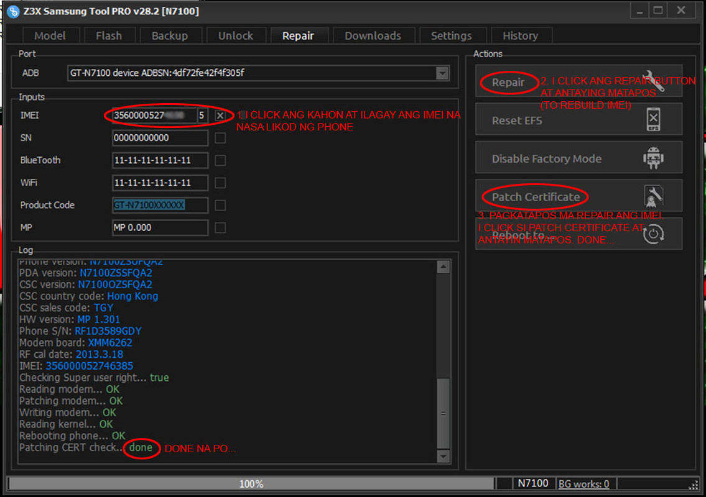Enable the MP checkbox
Image resolution: width=706 pixels, height=497 pixels.
(220, 228)
